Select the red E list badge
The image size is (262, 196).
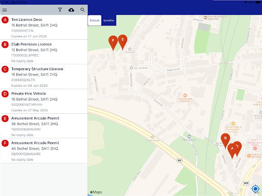coord(5,118)
